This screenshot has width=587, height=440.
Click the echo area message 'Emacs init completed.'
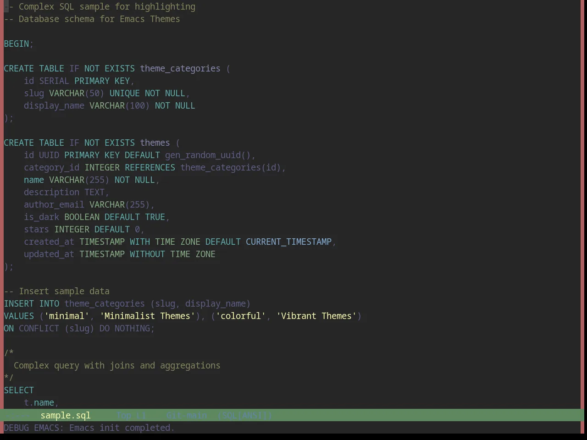pyautogui.click(x=122, y=428)
